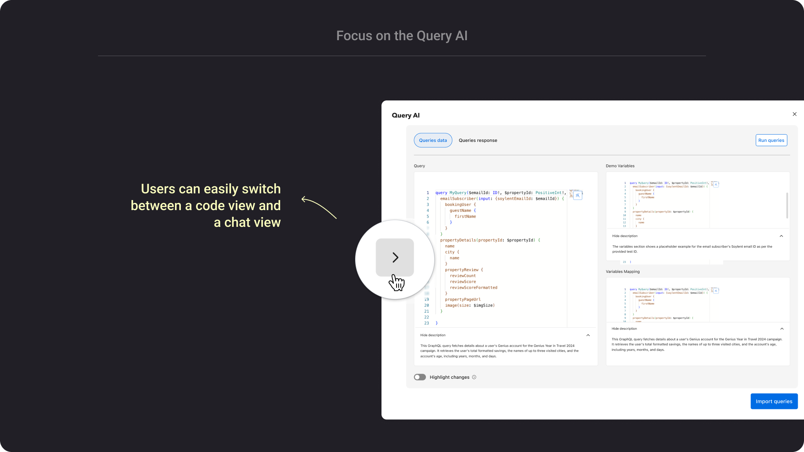The image size is (804, 452).
Task: Click 'reviewScoreFormatted' in the Query editor
Action: [x=474, y=288]
